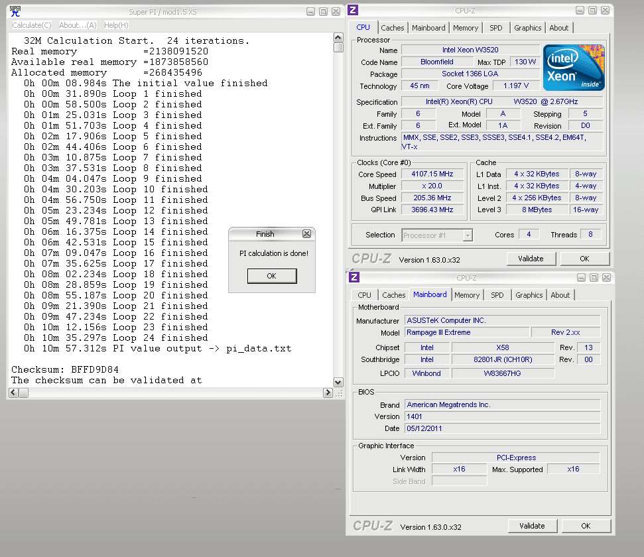Click the Intel Xeon inside logo

pos(574,68)
